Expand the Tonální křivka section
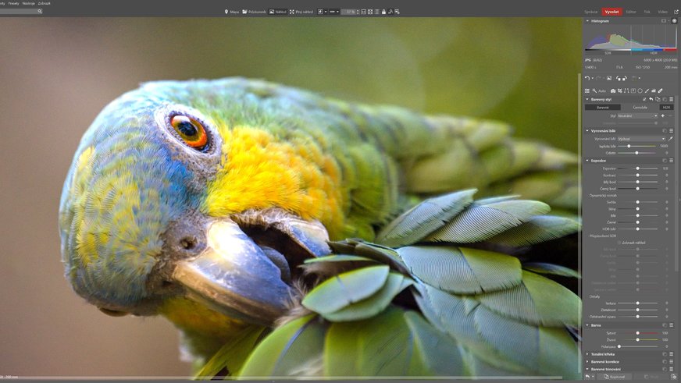 pos(587,353)
